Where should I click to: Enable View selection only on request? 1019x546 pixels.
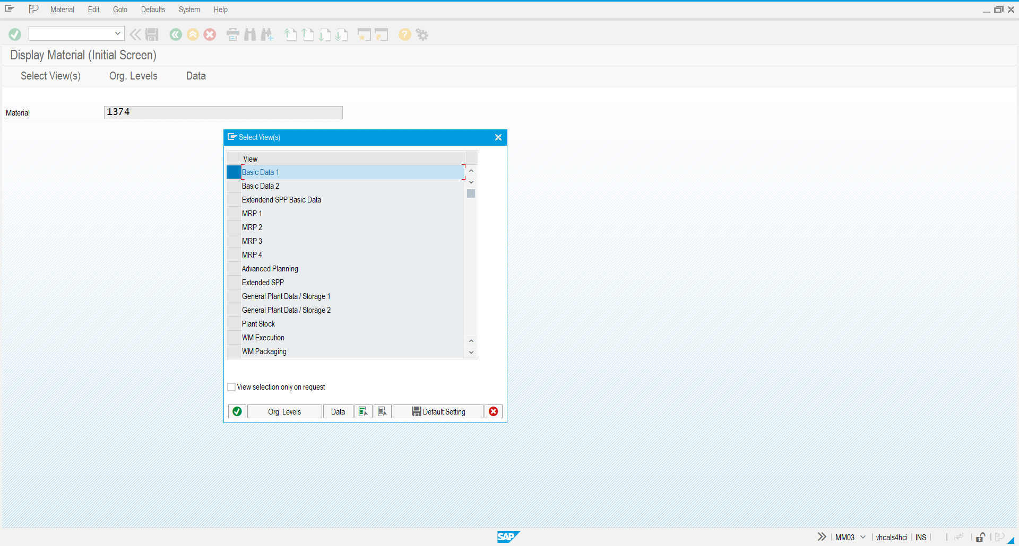[x=231, y=387]
